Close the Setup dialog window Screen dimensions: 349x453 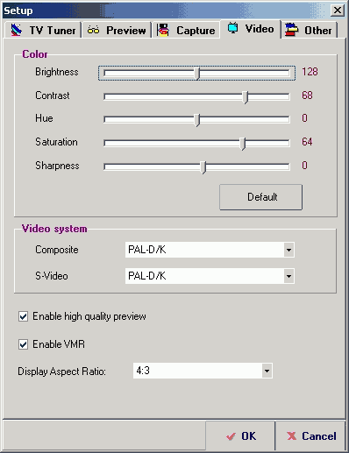tap(337, 11)
